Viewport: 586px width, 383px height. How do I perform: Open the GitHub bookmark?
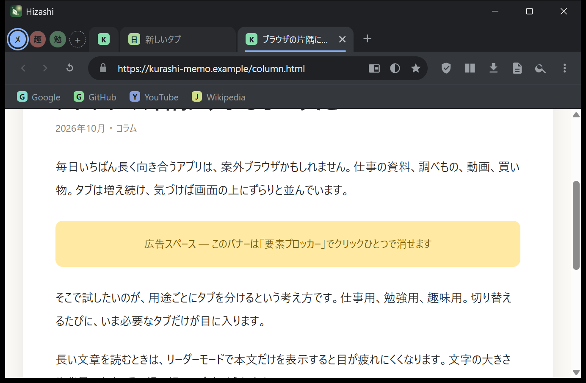pyautogui.click(x=95, y=97)
